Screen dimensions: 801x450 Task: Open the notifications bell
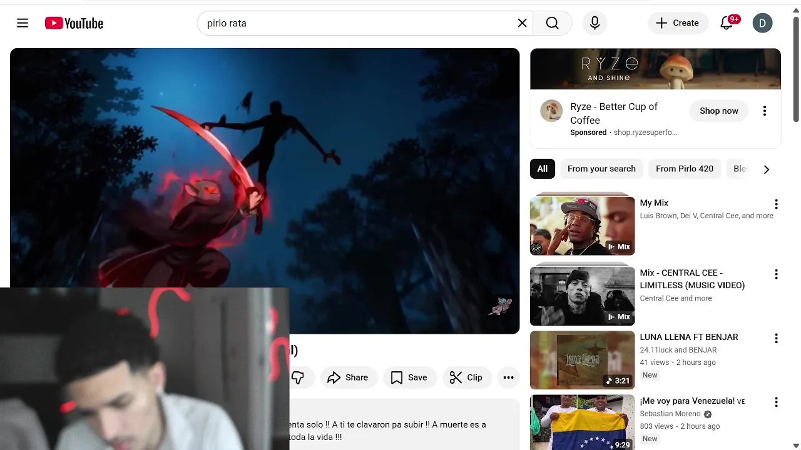pos(727,23)
